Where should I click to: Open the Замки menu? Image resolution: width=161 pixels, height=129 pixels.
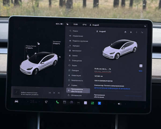(x=73, y=56)
